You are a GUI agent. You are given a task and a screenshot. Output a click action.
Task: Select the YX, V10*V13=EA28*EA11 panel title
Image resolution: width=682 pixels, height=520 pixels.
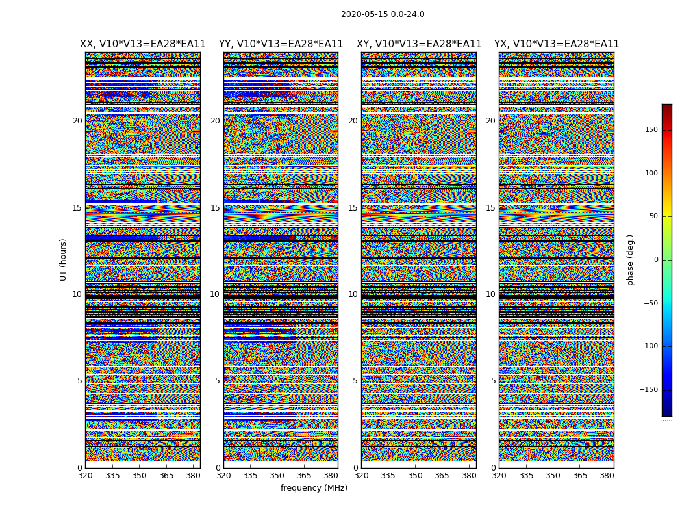point(556,44)
